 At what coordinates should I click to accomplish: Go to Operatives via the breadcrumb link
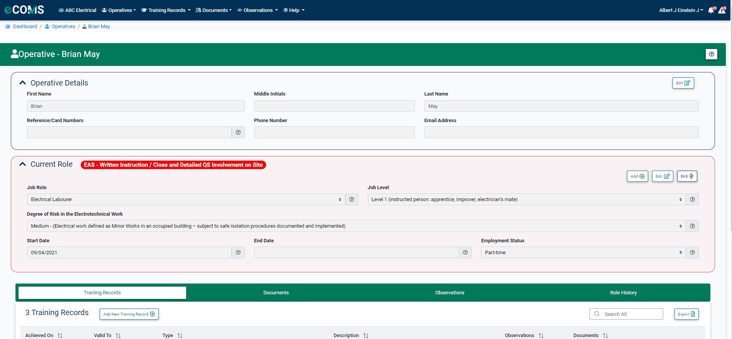pos(63,27)
